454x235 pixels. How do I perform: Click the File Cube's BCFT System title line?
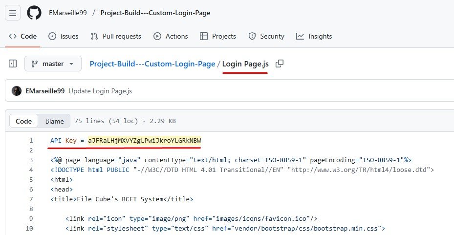[x=122, y=199]
